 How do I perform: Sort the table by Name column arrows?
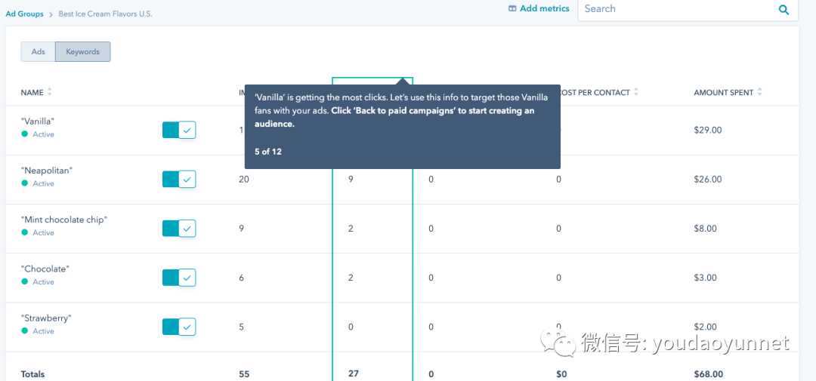tap(49, 92)
